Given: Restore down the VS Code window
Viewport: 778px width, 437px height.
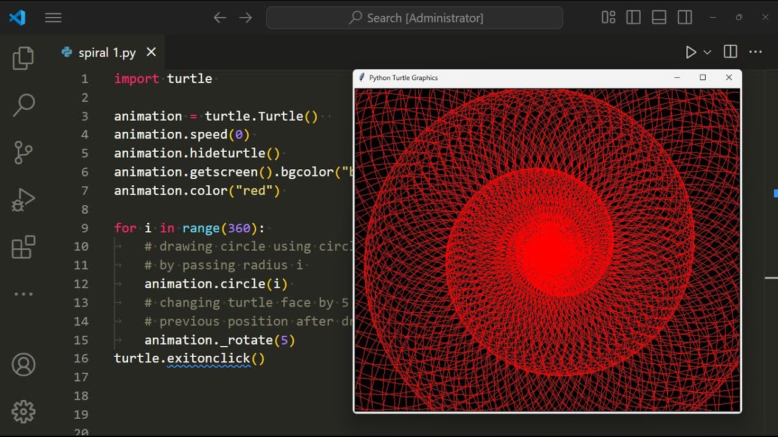Looking at the screenshot, I should 739,18.
